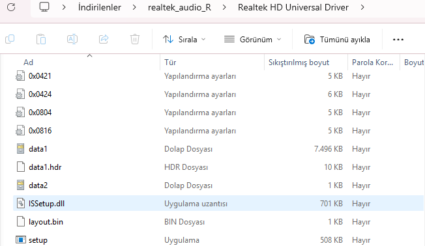Select the file named layout.bin
This screenshot has height=246, width=425.
coord(46,222)
